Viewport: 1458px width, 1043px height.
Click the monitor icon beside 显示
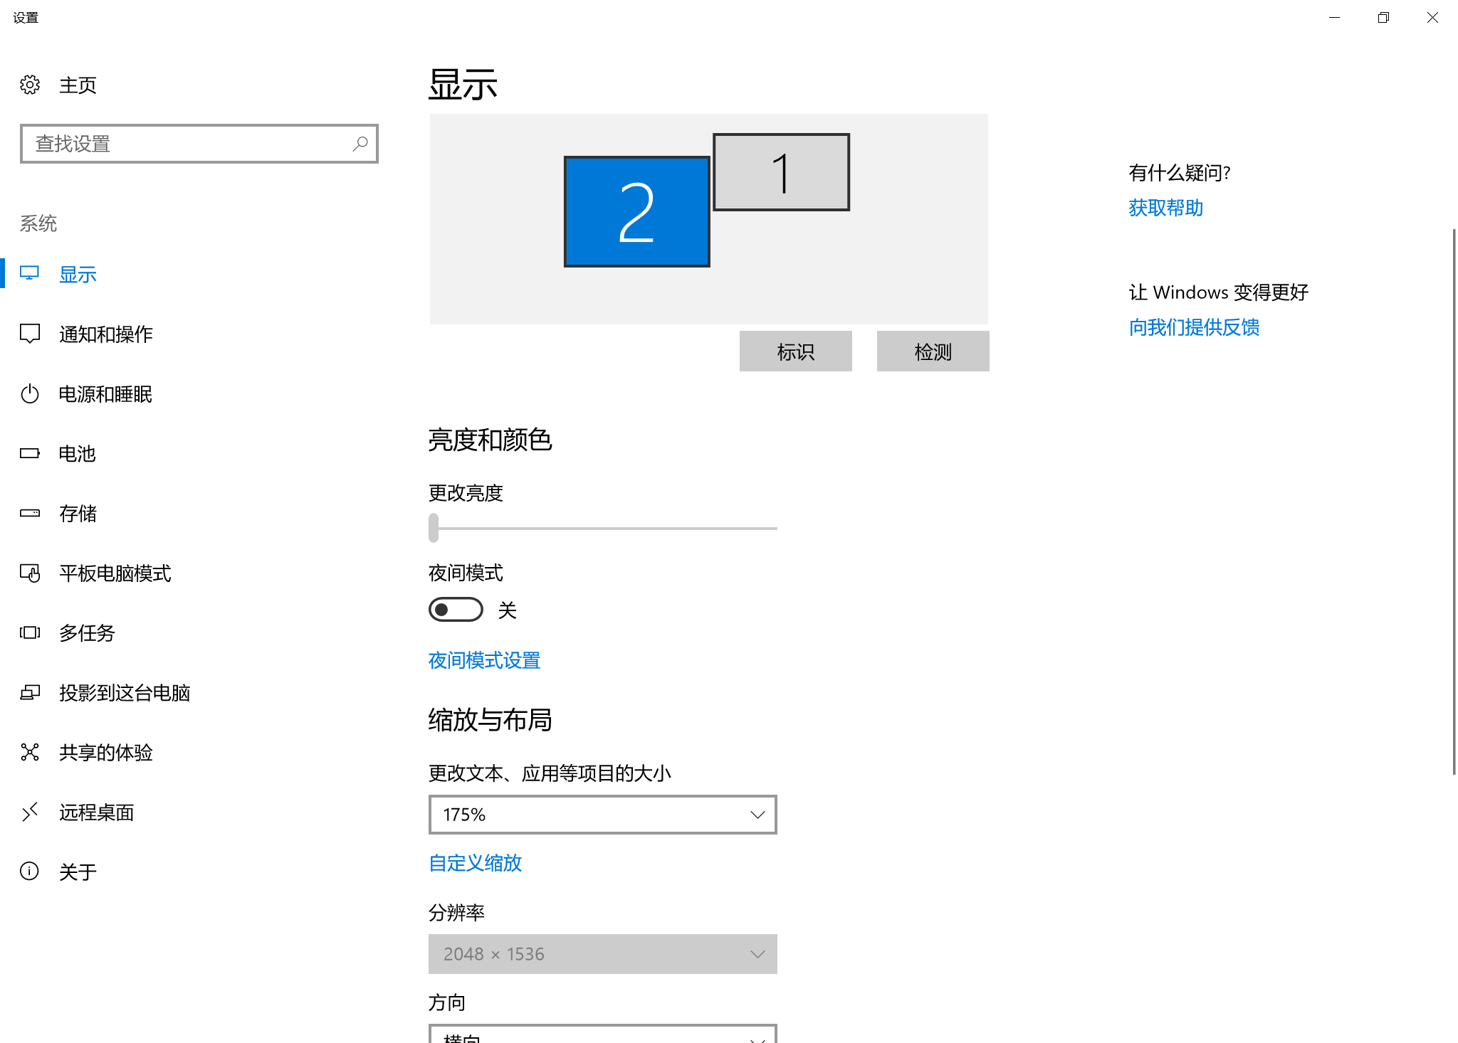[30, 274]
